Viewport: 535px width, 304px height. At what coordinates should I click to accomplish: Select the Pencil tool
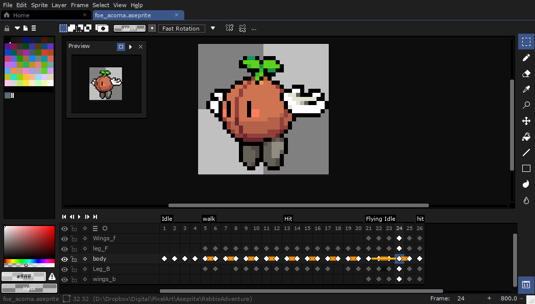coord(526,58)
